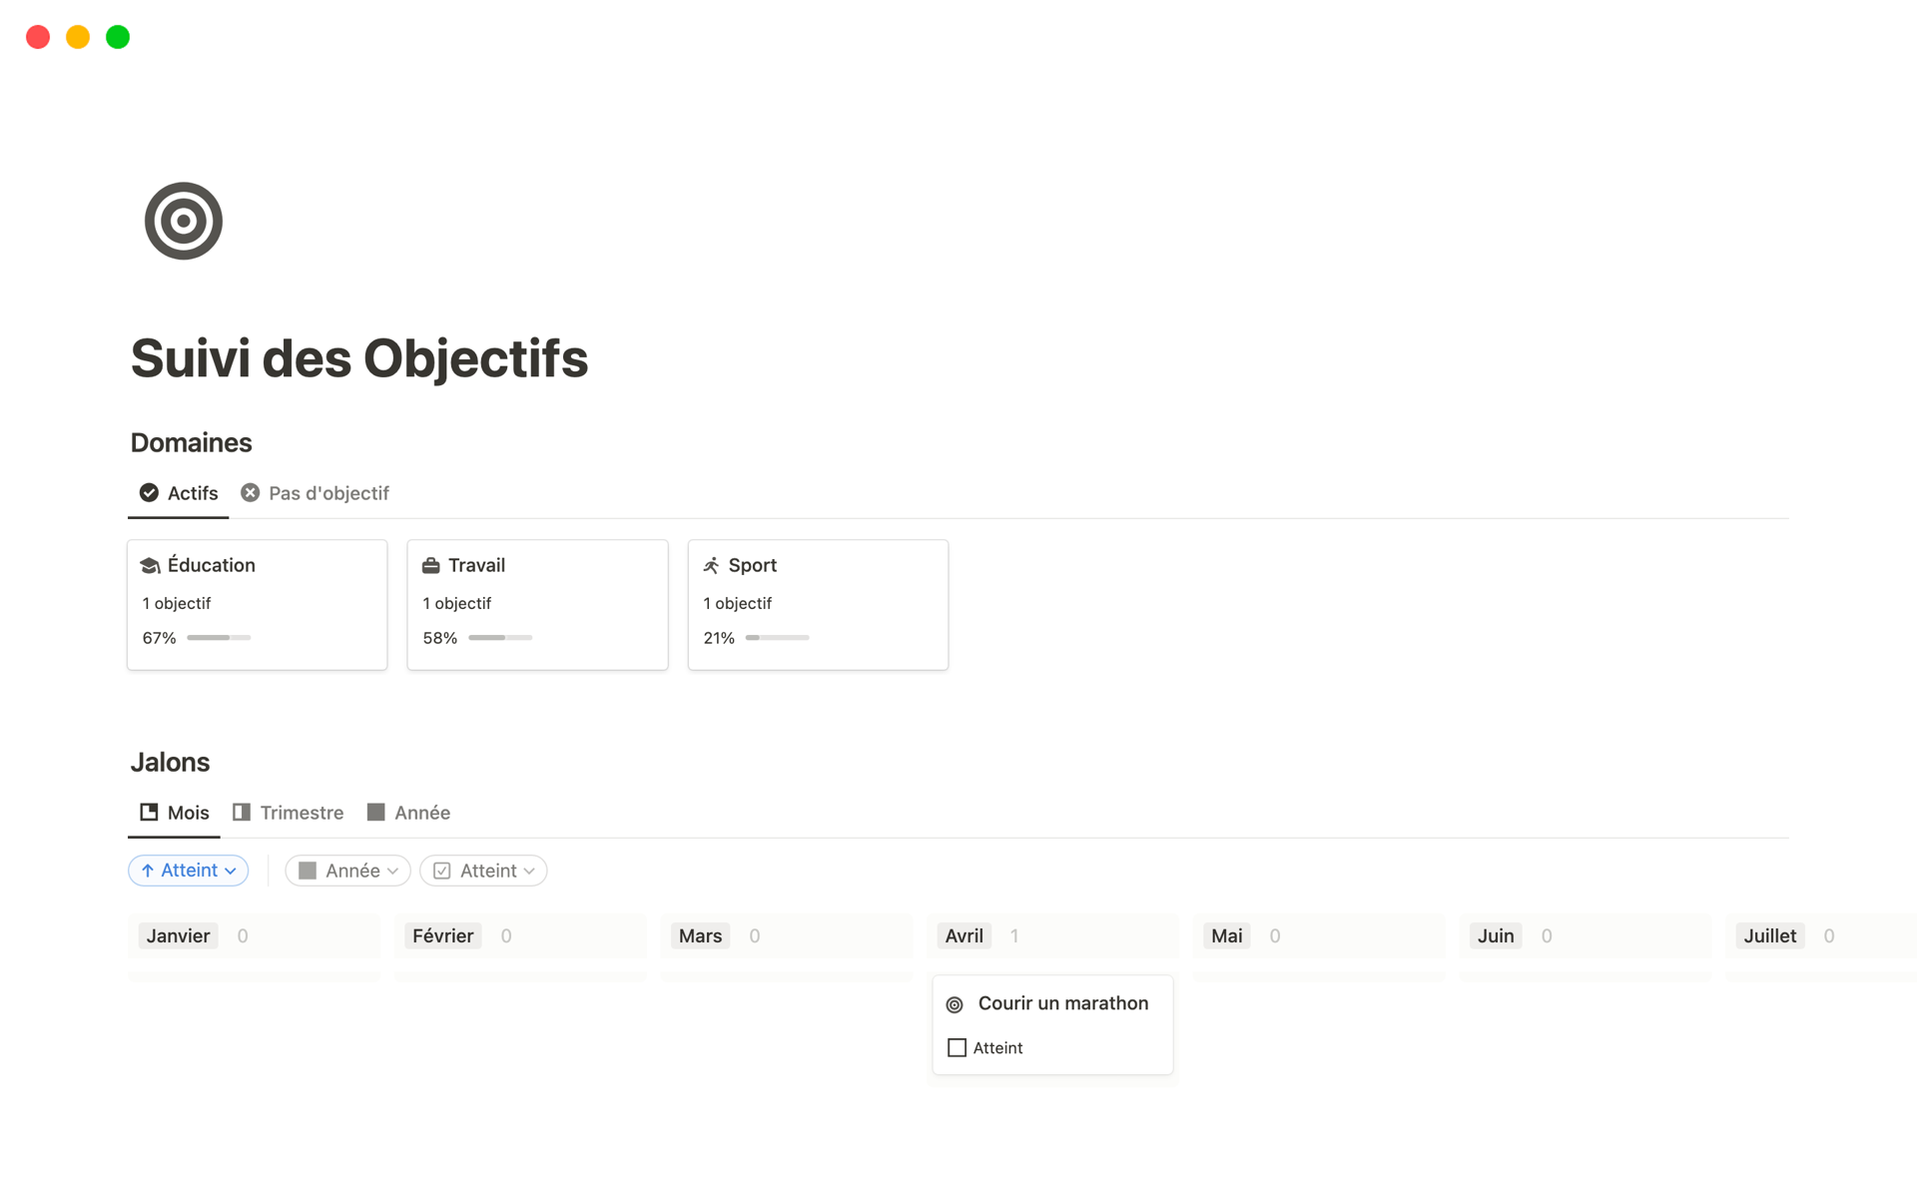Switch to the Année tab

(409, 813)
